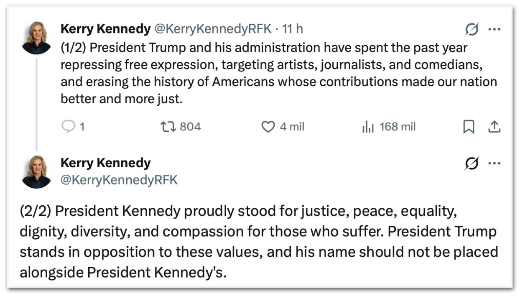Image resolution: width=520 pixels, height=296 pixels.
Task: Click the @KerryKennedyRFK handle under the second tweet name
Action: coord(119,180)
